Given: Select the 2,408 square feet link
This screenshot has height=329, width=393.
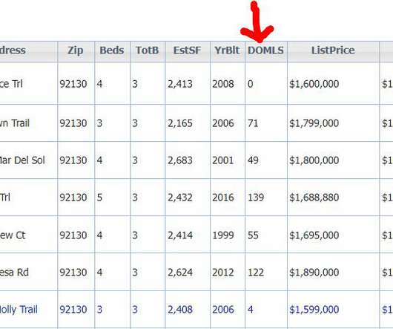Looking at the screenshot, I should tap(180, 310).
